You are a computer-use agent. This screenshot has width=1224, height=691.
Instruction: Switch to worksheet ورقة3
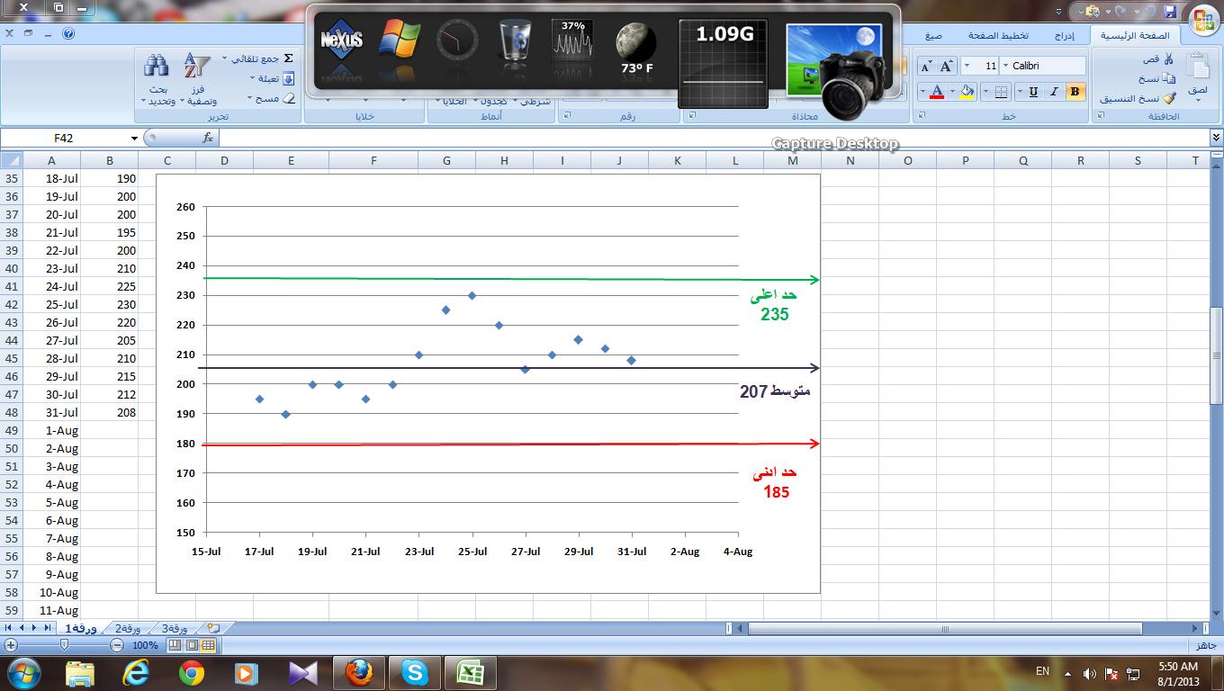(174, 628)
